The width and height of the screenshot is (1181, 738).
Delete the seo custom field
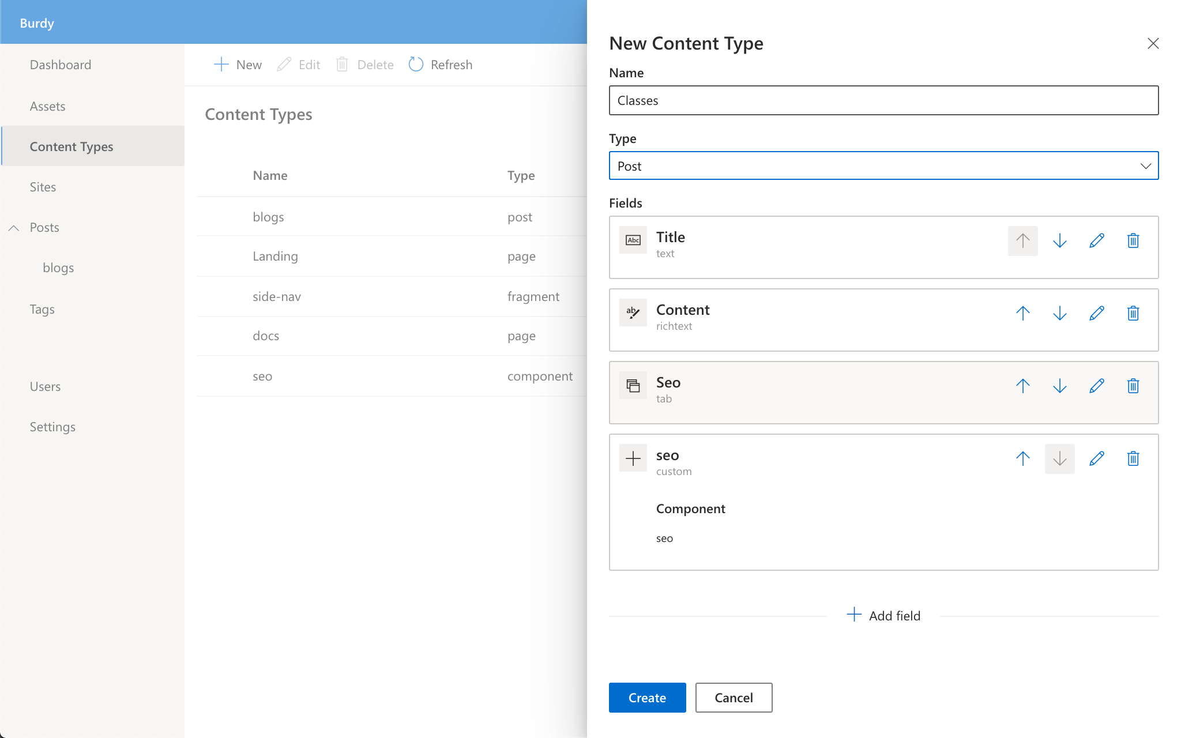click(1133, 458)
